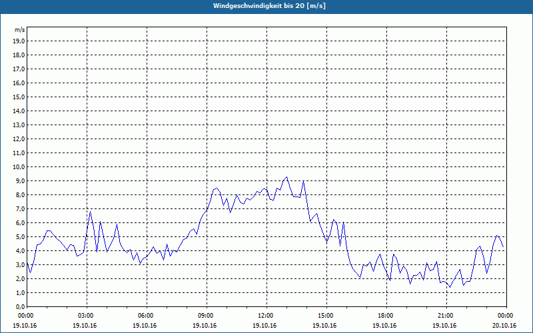Click the 16,0 y-axis label
Viewport: 533px width, 333px height.
(x=19, y=83)
